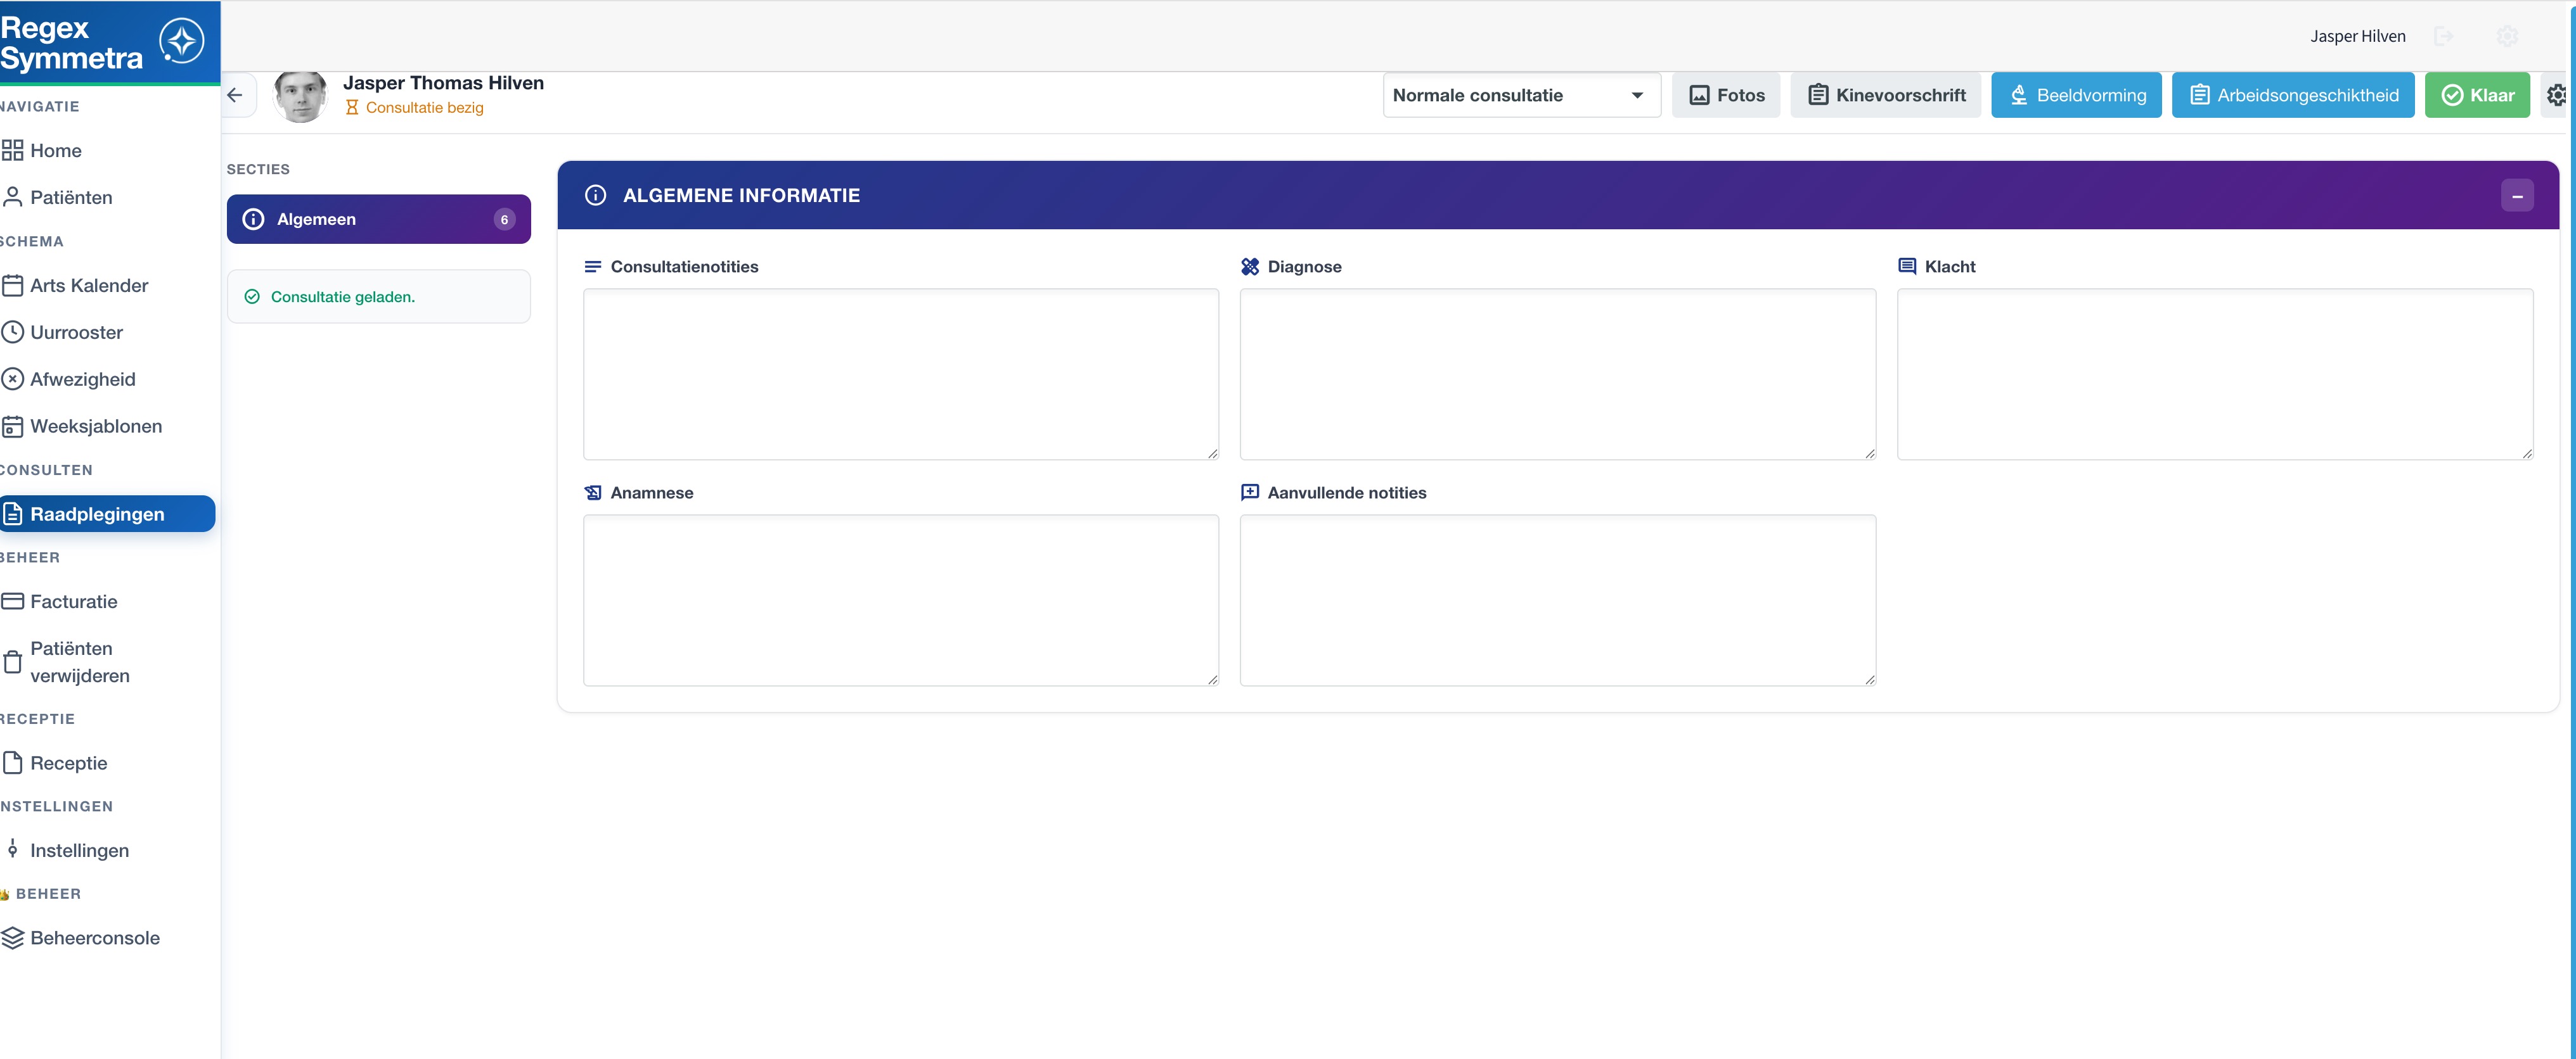
Task: Click the info icon in Algemene Informatie header
Action: 595,195
